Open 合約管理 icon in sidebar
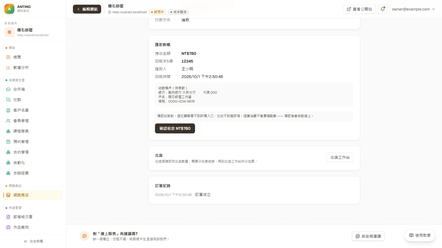 8,152
